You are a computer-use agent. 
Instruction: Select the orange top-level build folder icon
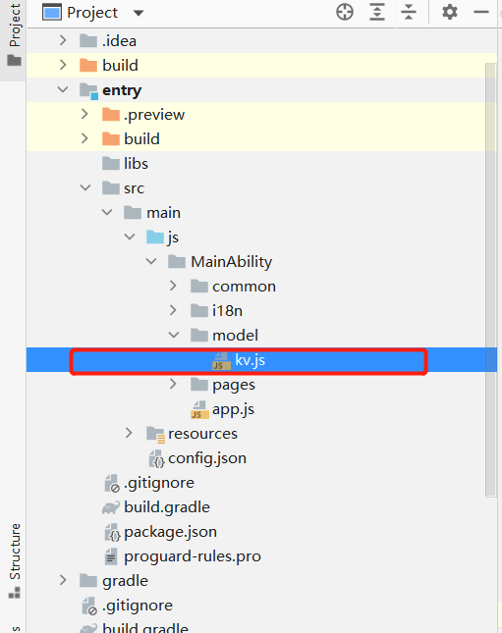click(x=88, y=66)
